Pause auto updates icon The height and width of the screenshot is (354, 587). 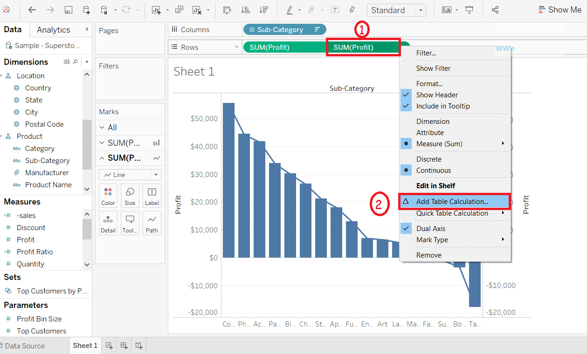104,10
